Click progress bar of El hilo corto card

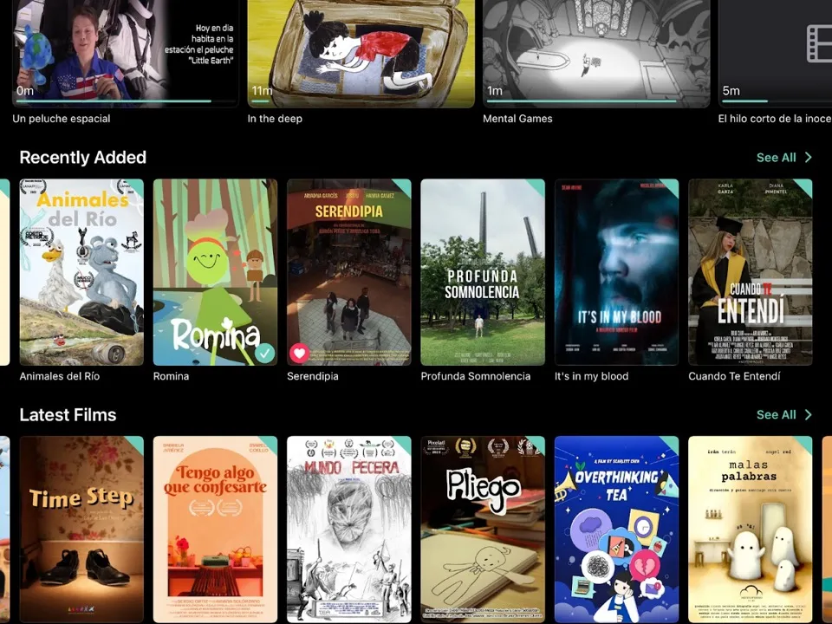(777, 101)
